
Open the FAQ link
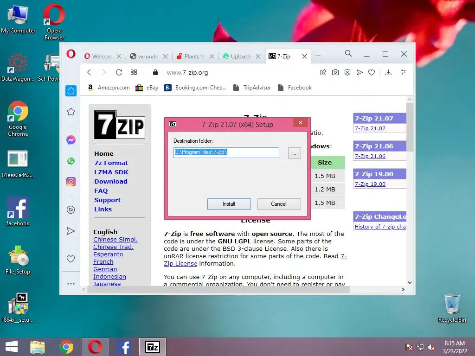pos(101,191)
